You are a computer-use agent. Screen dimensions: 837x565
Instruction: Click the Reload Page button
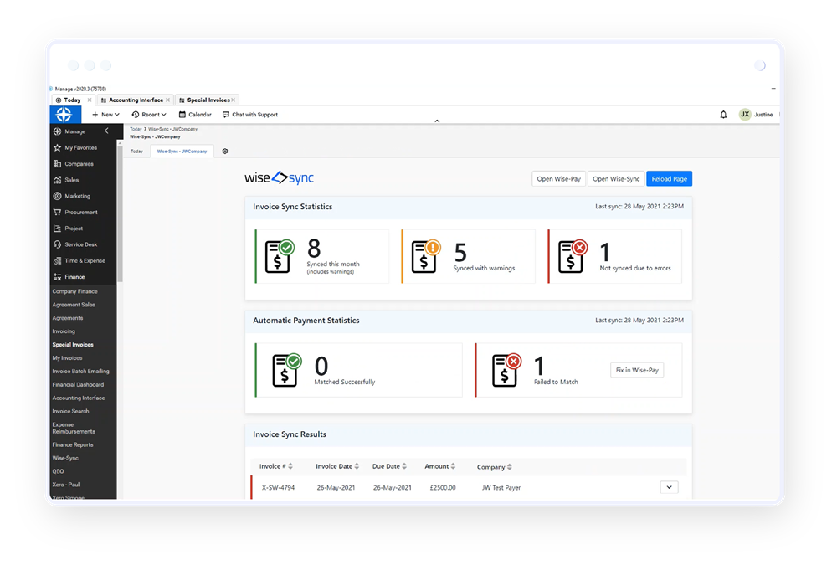(x=669, y=179)
